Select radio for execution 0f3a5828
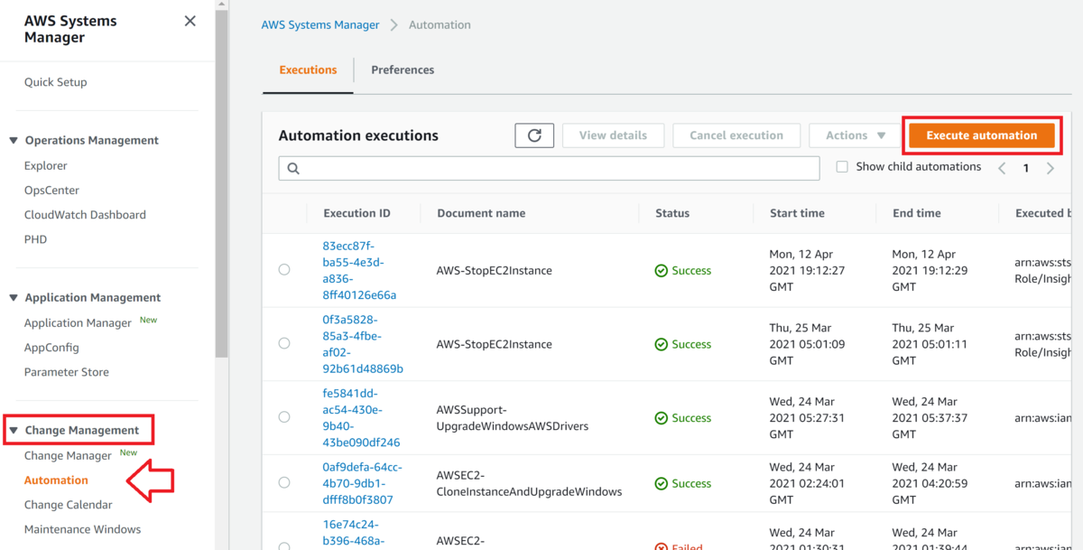1083x550 pixels. tap(284, 343)
